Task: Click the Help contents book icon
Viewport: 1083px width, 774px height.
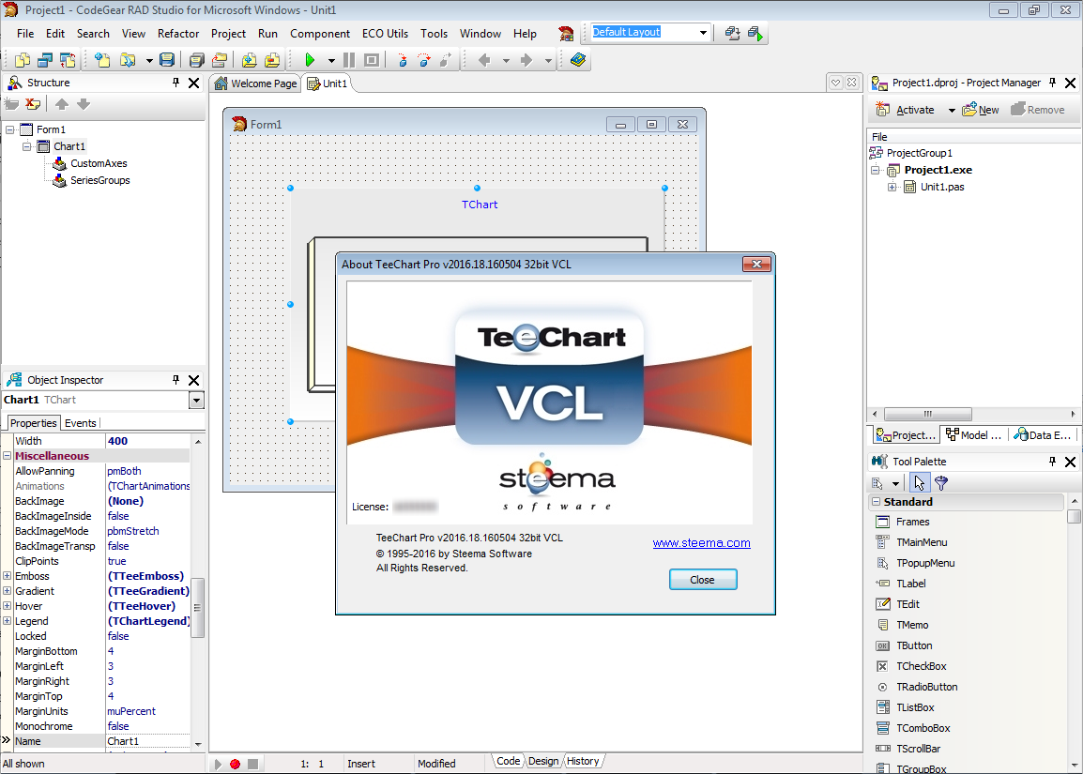Action: click(x=578, y=60)
